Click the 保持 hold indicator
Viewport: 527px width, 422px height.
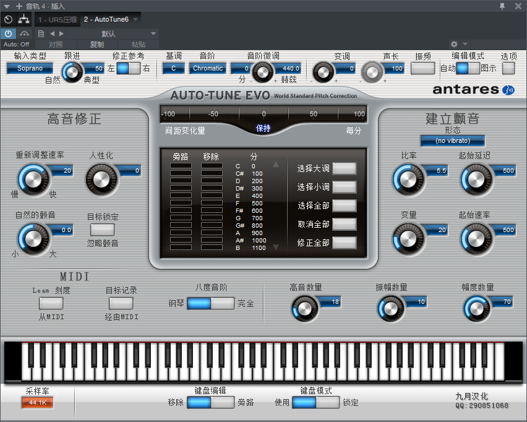(263, 128)
